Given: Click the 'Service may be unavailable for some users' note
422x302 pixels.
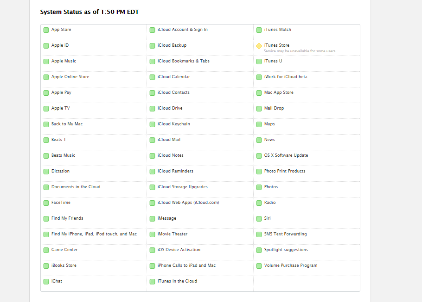Looking at the screenshot, I should 300,51.
